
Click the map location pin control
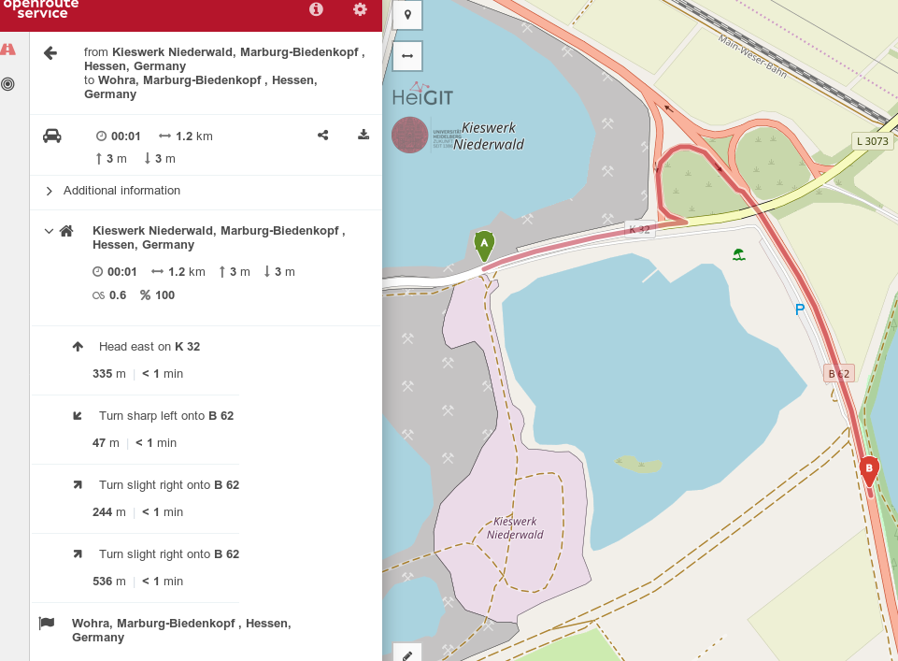tap(407, 15)
